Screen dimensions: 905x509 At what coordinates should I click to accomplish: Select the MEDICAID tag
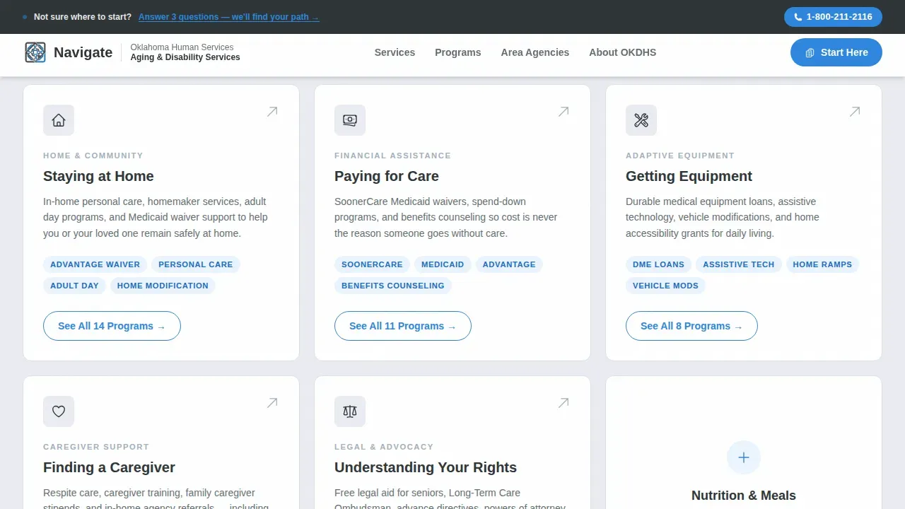[x=443, y=264]
